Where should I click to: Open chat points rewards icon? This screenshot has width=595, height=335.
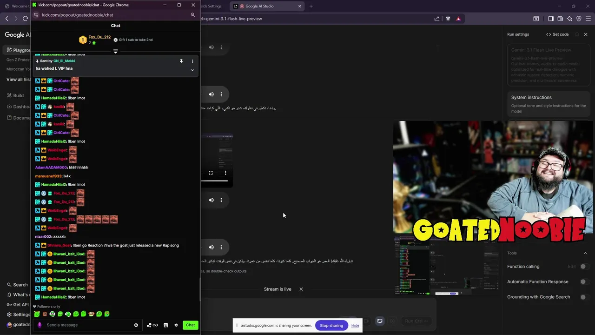click(x=152, y=325)
